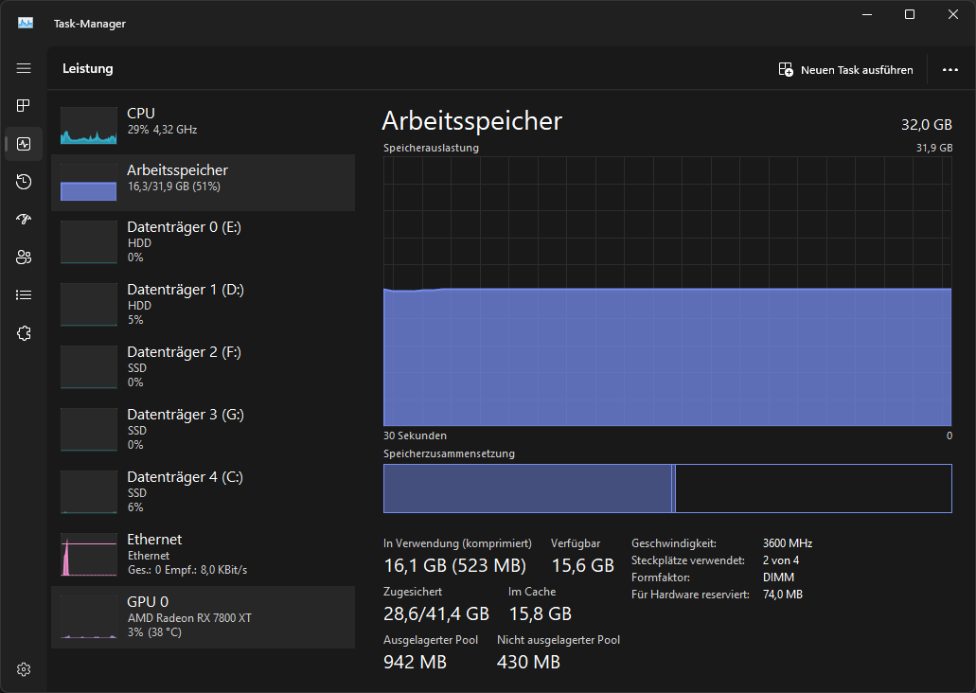Click the '430 MB' non-paged pool value
This screenshot has height=693, width=976.
point(528,662)
